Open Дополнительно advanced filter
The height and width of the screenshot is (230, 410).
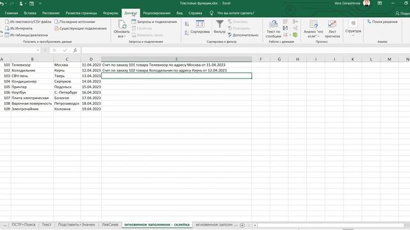point(243,35)
